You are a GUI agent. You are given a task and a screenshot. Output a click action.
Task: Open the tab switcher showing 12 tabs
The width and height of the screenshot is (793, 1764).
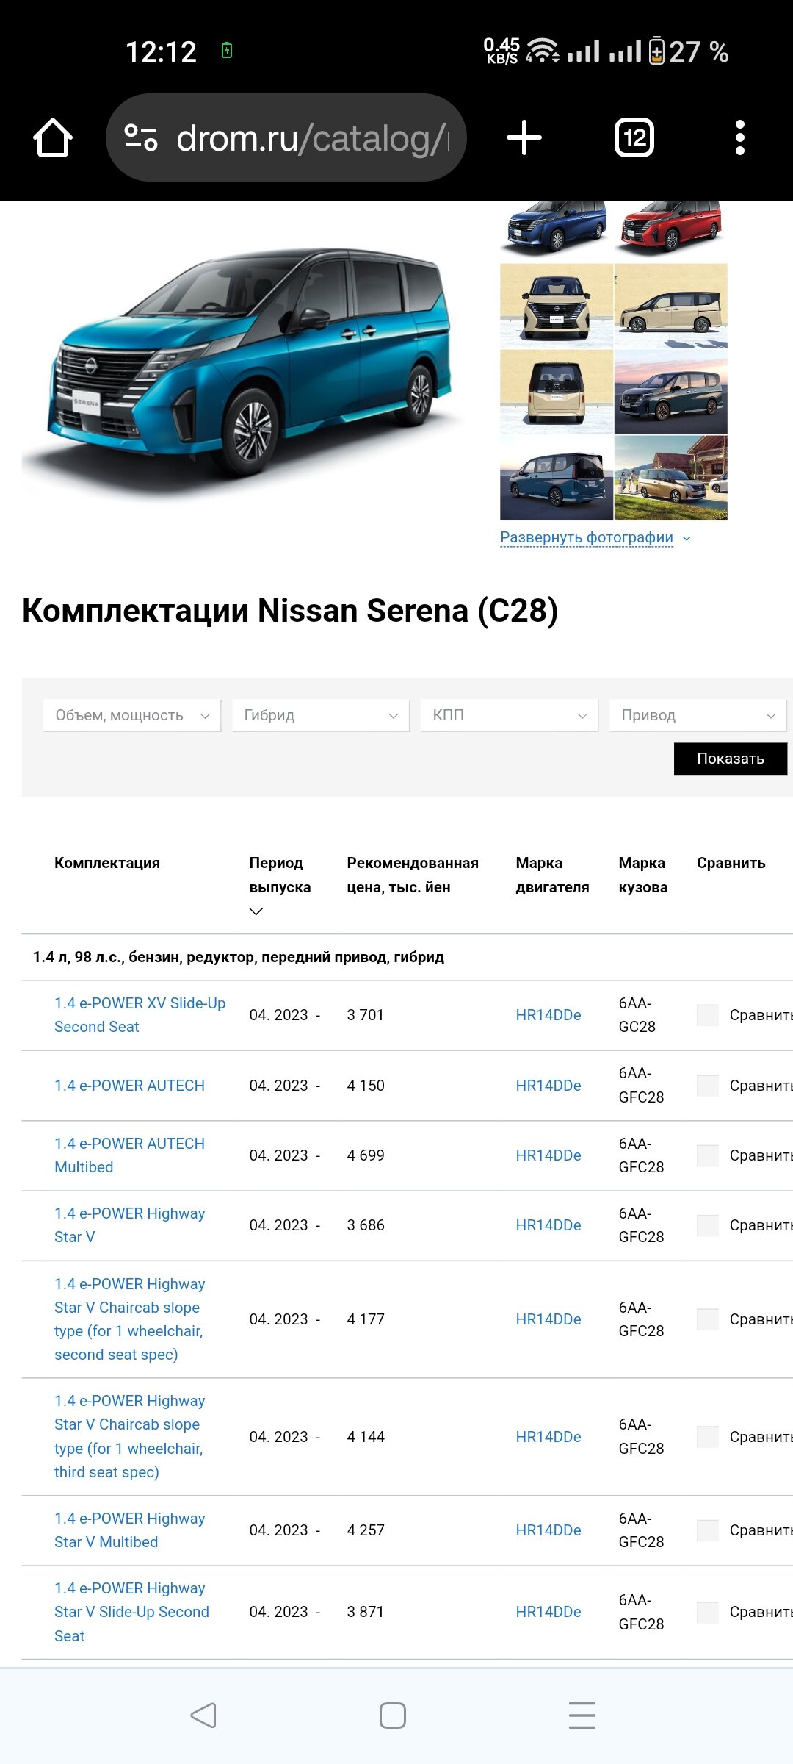pyautogui.click(x=634, y=137)
